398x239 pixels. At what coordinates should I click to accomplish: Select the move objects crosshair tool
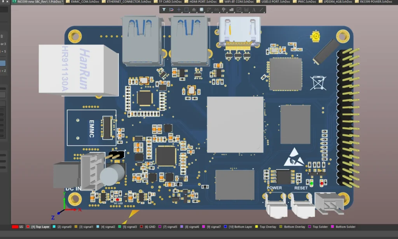pos(179,9)
